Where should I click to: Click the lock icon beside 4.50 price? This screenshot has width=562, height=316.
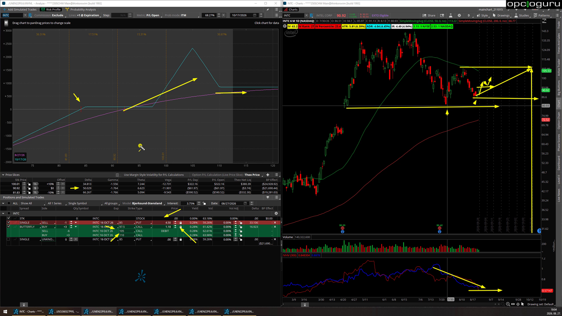tap(181, 223)
